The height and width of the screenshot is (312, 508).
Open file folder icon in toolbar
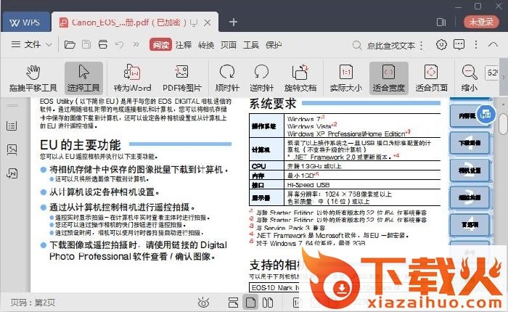[x=70, y=44]
